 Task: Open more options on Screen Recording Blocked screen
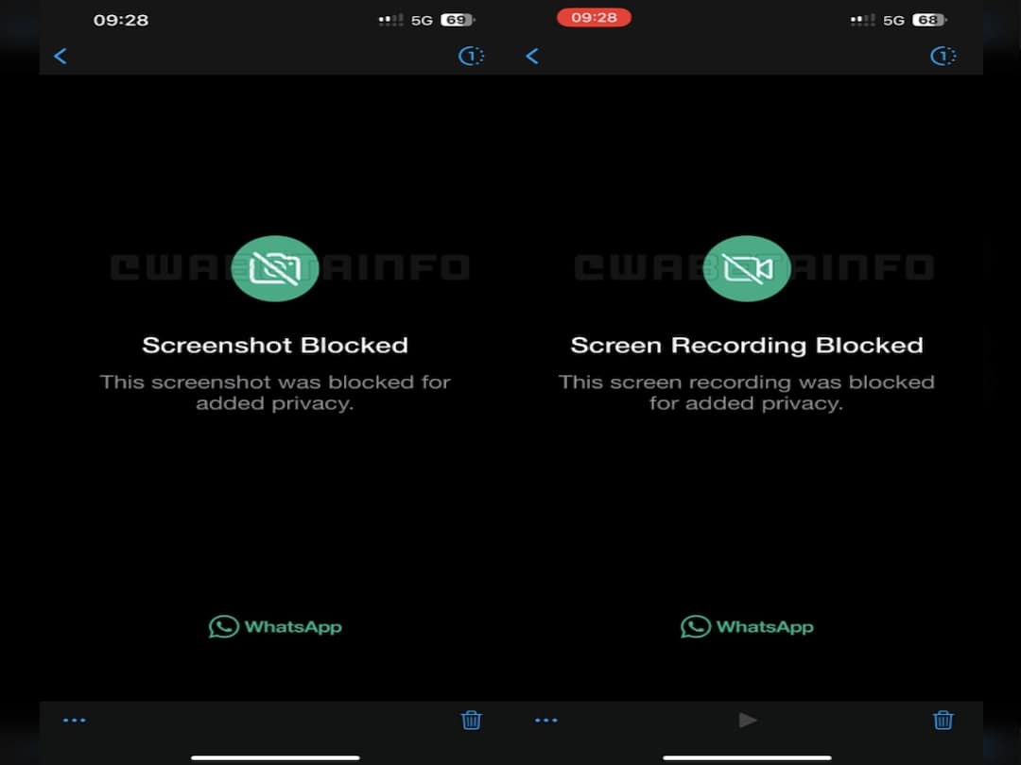pos(545,720)
